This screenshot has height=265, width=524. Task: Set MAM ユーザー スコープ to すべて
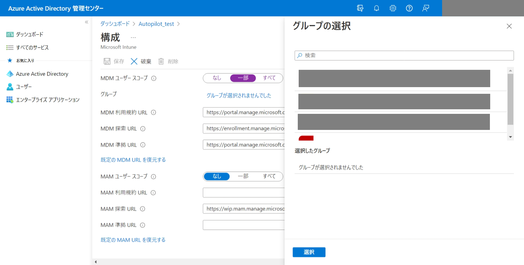pyautogui.click(x=269, y=176)
